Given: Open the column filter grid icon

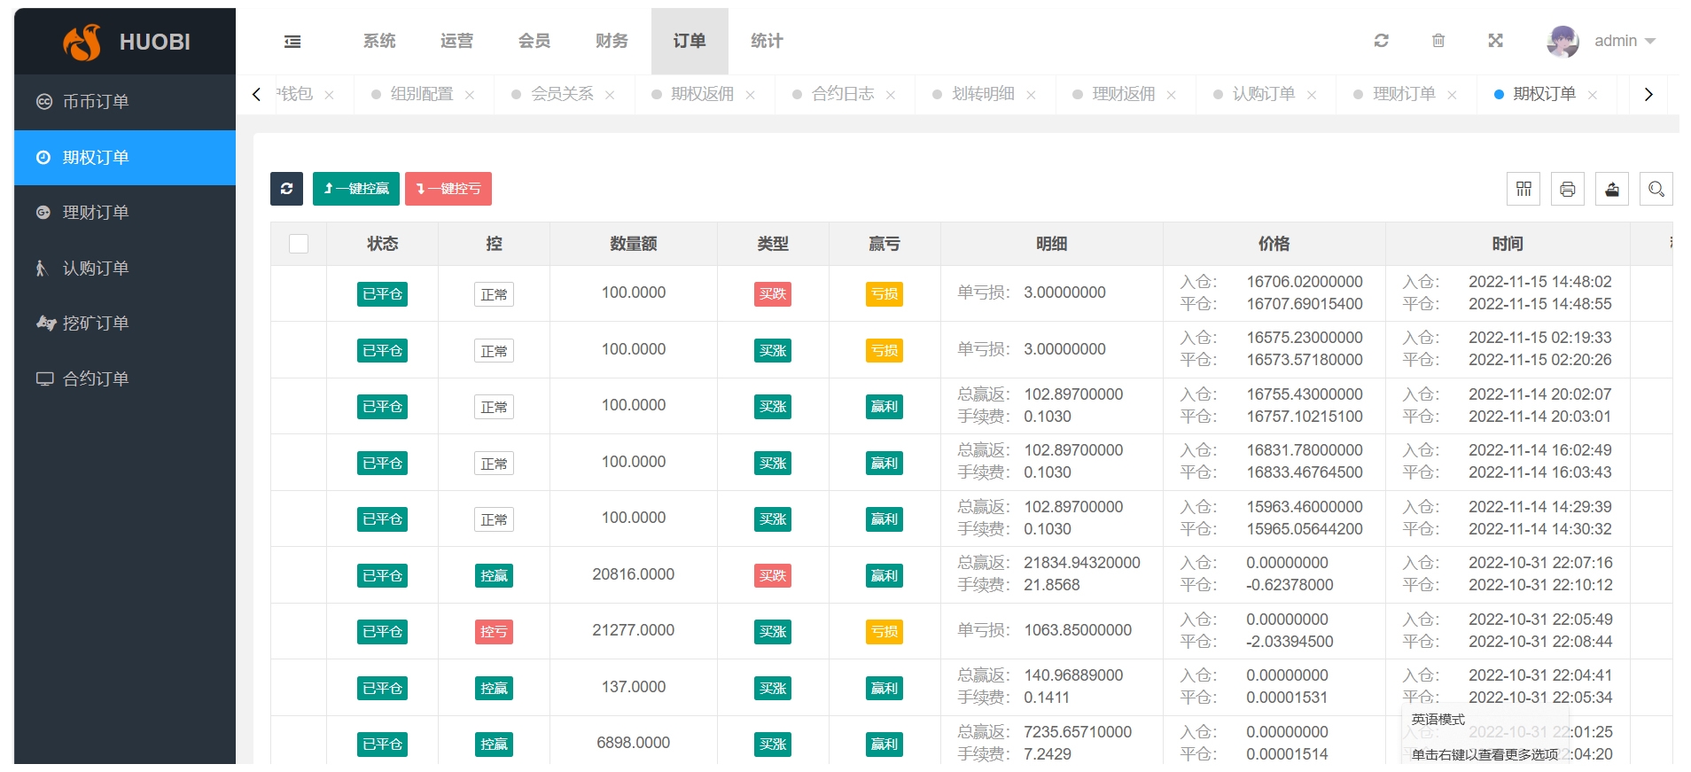Looking at the screenshot, I should tap(1523, 189).
